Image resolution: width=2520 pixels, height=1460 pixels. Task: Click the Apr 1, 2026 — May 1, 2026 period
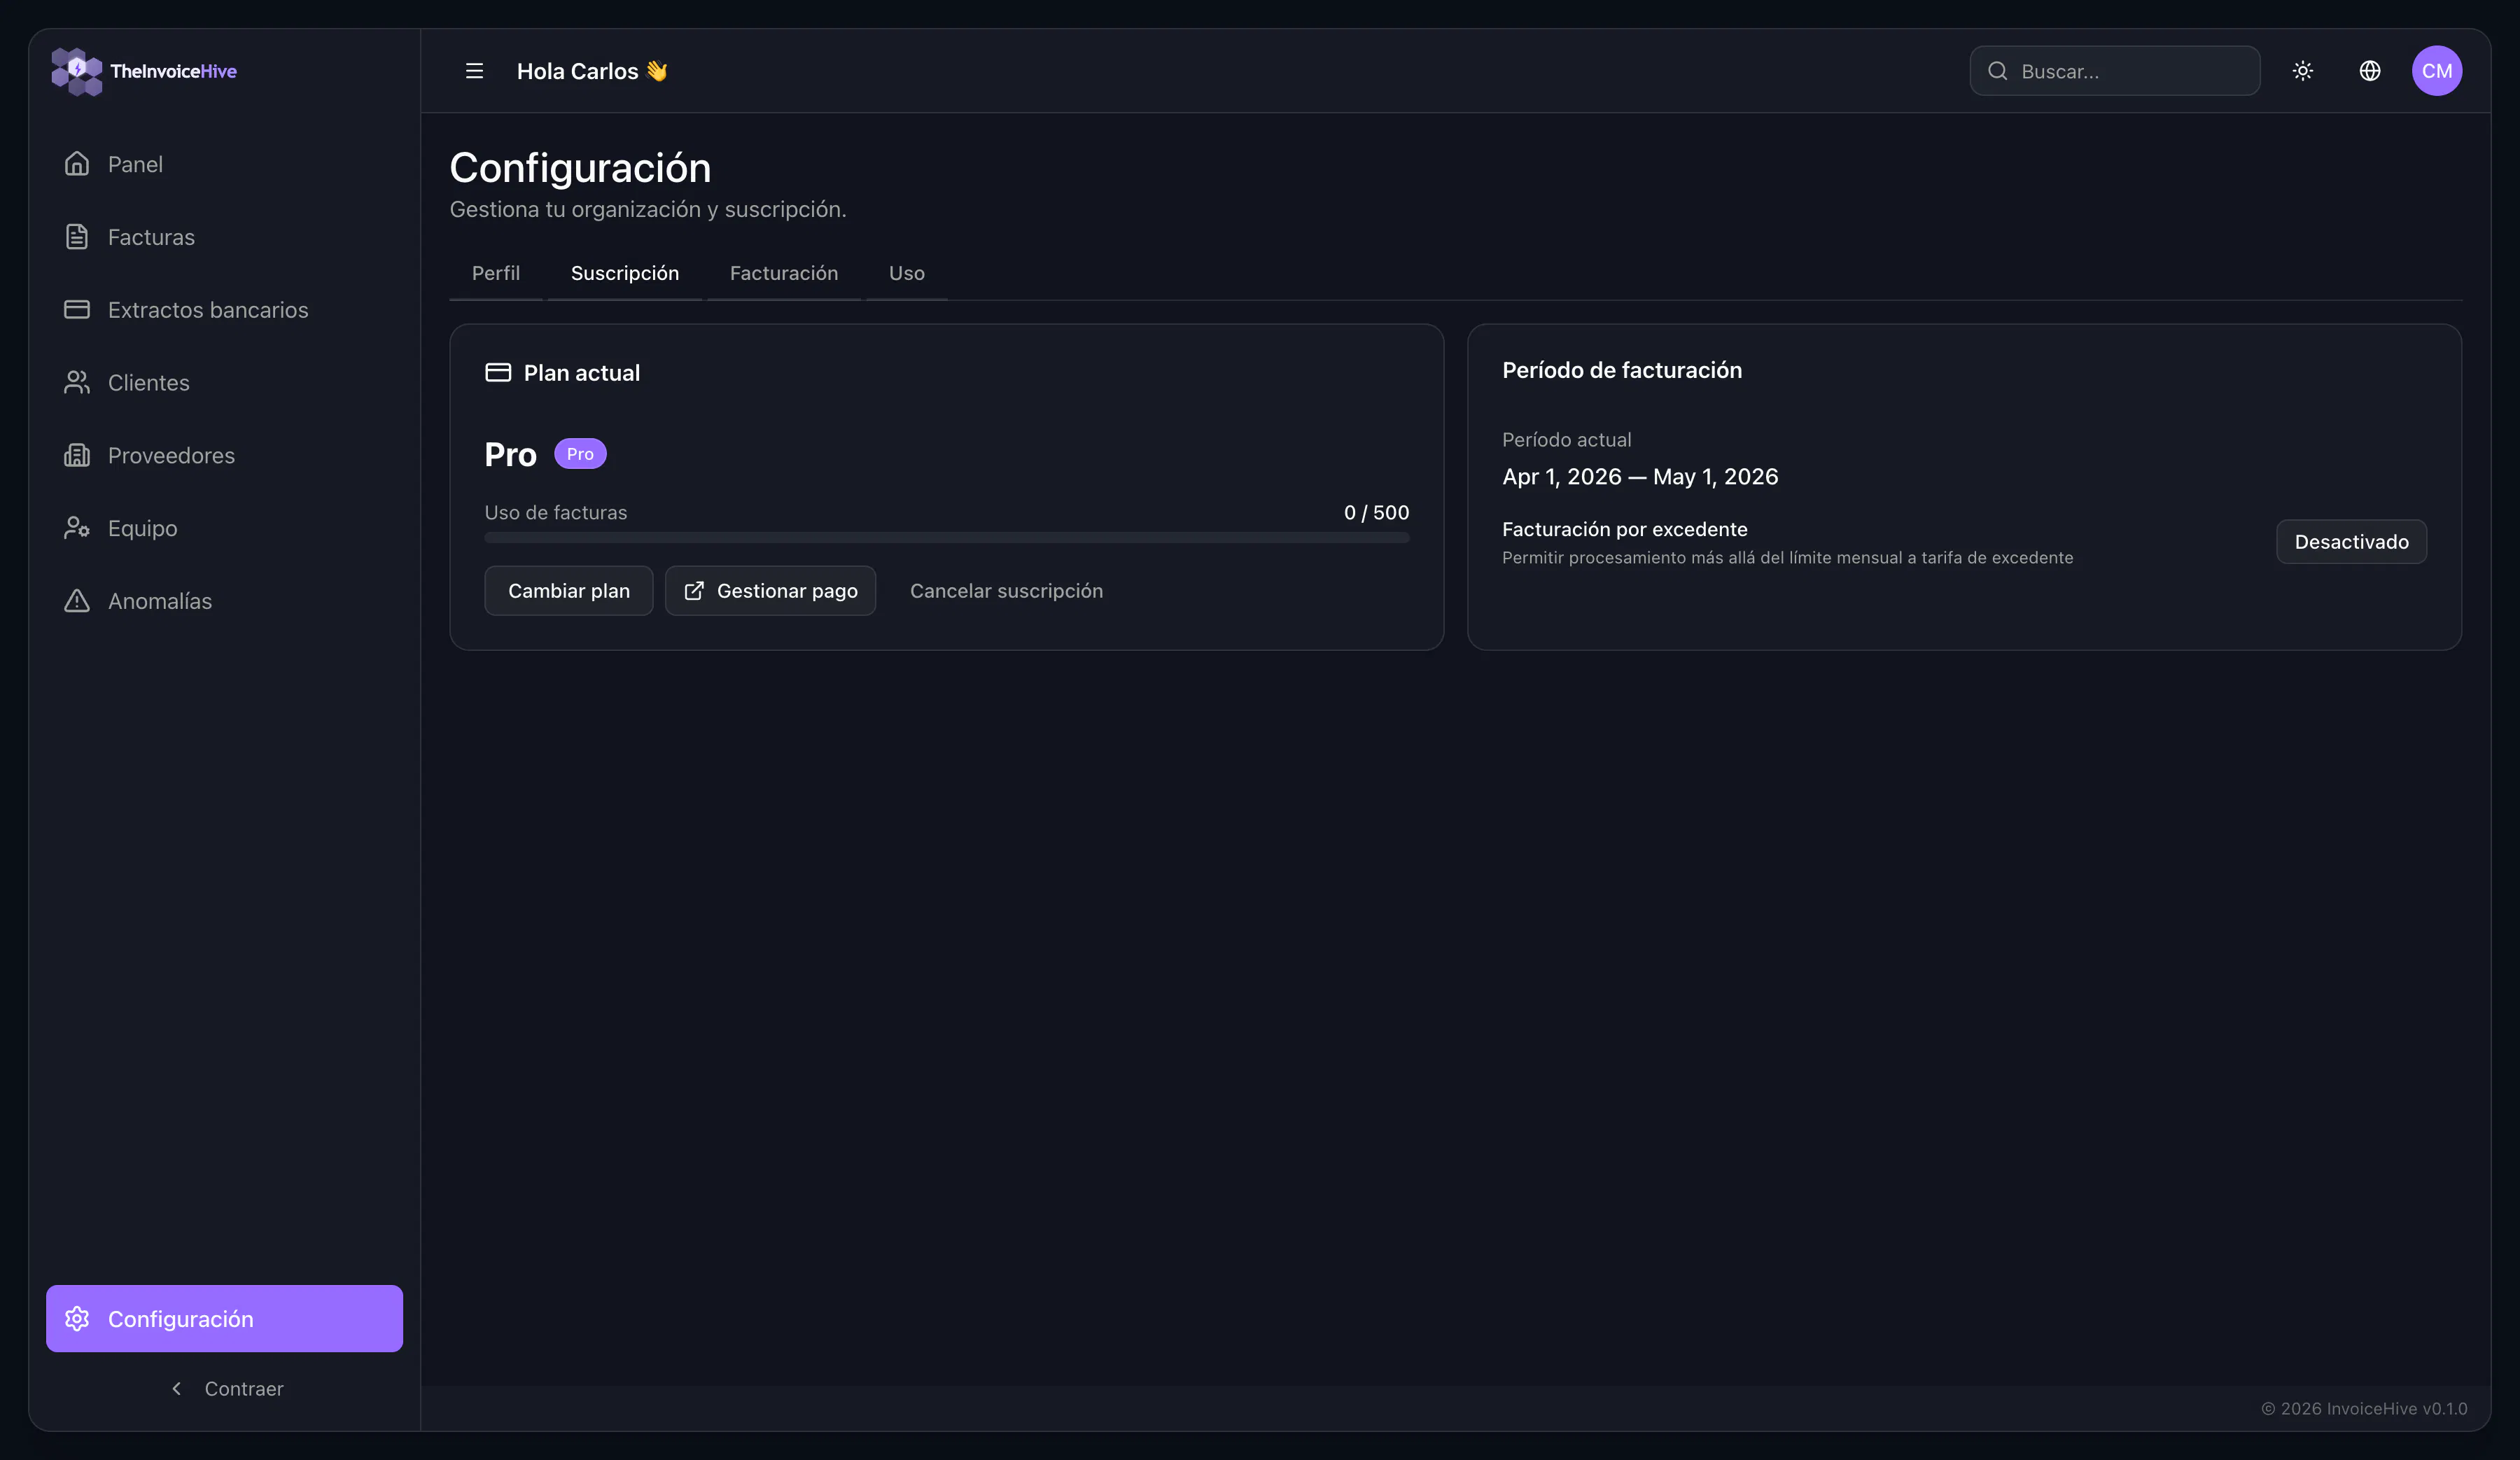pyautogui.click(x=1640, y=477)
